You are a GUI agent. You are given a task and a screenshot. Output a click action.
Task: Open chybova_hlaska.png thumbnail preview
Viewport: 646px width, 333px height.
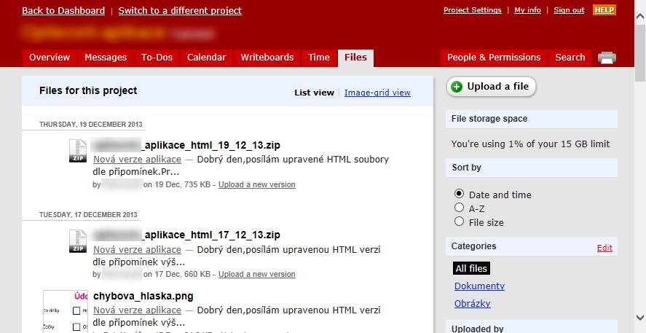[66, 312]
